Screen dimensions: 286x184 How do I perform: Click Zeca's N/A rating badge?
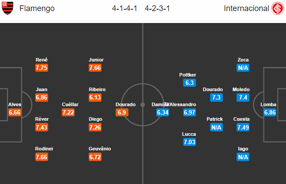click(243, 68)
